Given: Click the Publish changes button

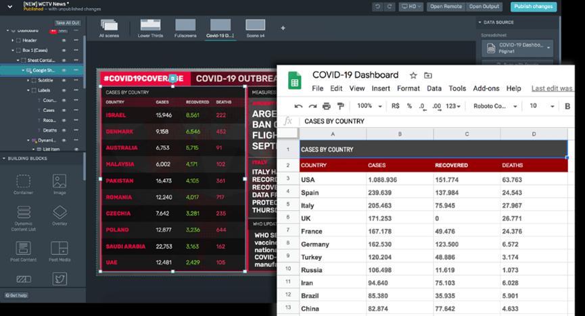Looking at the screenshot, I should [x=533, y=6].
